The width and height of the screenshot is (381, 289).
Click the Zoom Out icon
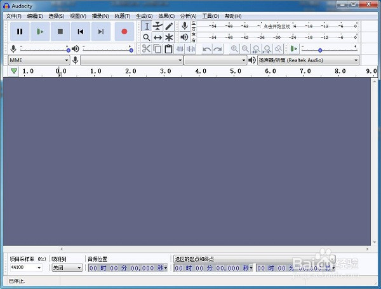[x=245, y=49]
